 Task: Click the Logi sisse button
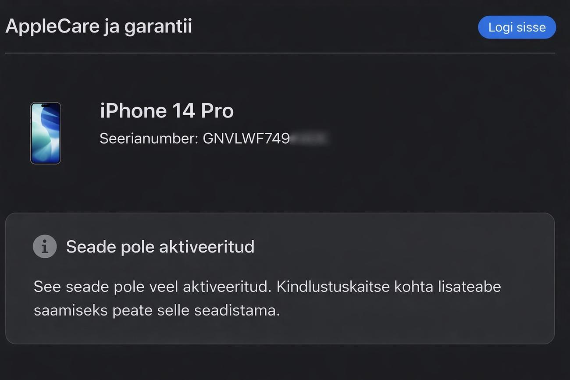[x=517, y=27]
